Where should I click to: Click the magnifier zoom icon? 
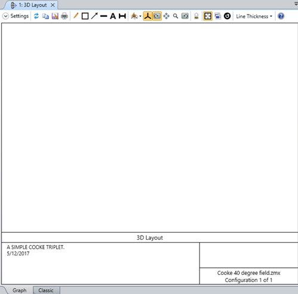tap(176, 16)
